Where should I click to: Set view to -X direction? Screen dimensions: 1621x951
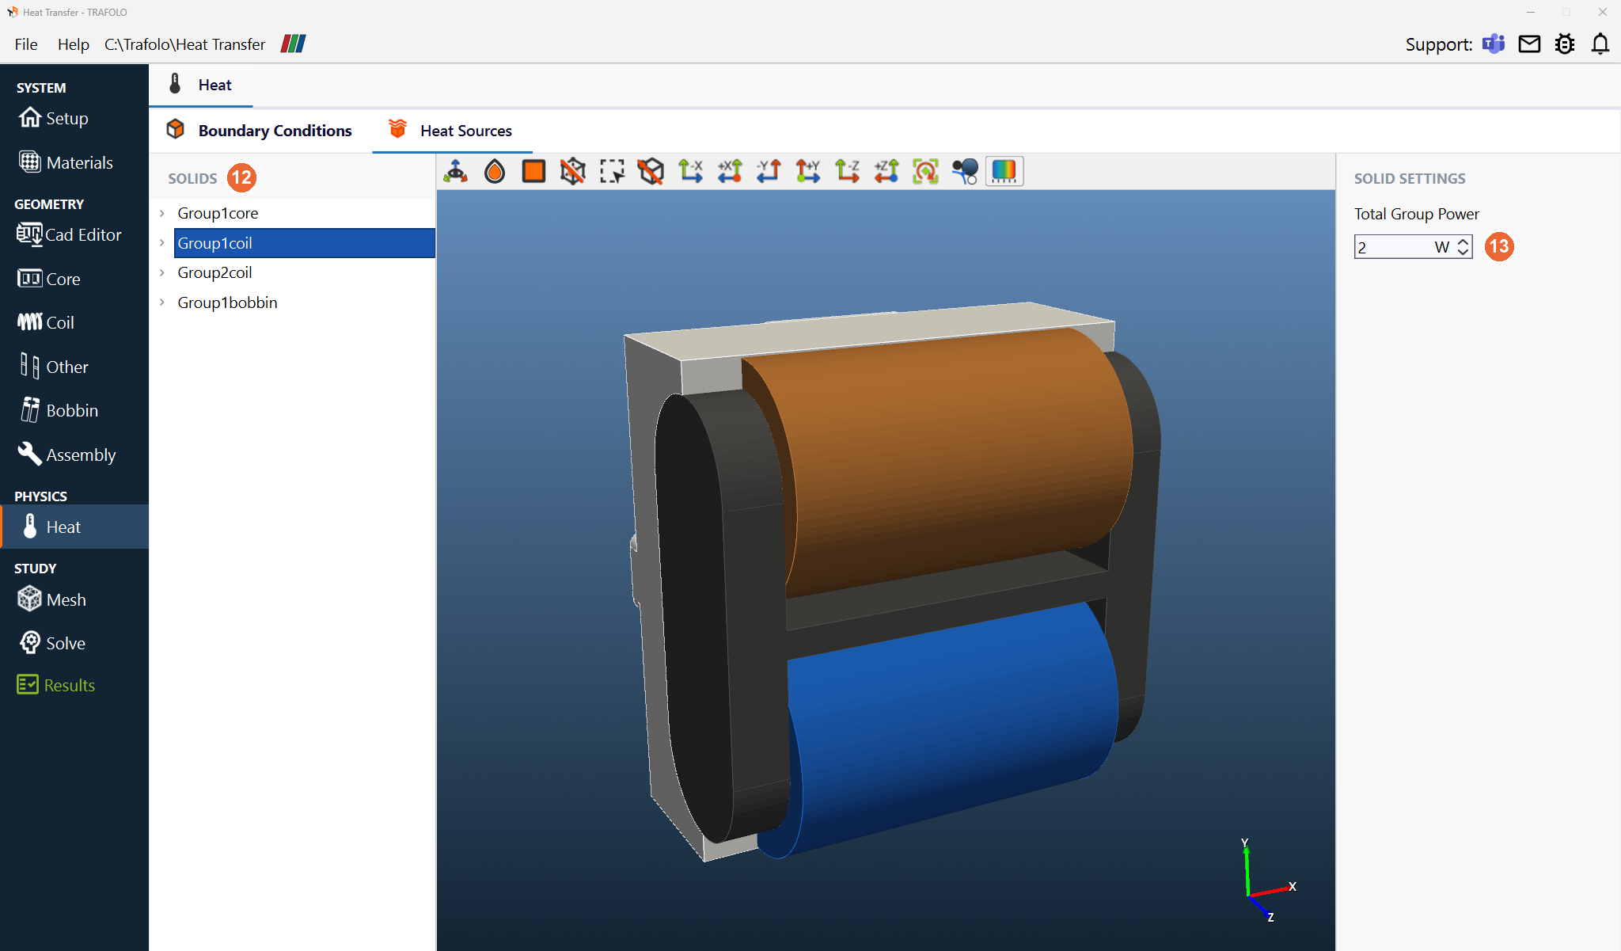pos(690,171)
